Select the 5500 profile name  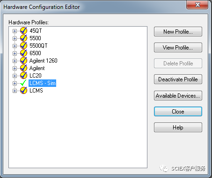[x=35, y=38]
